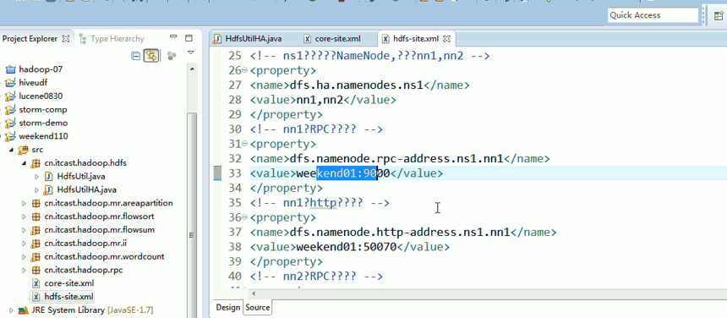Click the highlighted weekend01:9000 value
727x318 pixels.
click(x=343, y=173)
